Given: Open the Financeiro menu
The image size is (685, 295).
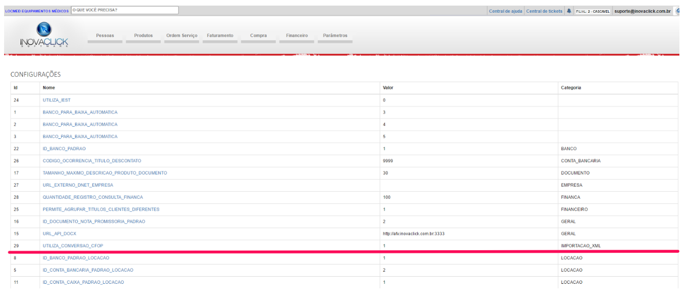Looking at the screenshot, I should [296, 36].
